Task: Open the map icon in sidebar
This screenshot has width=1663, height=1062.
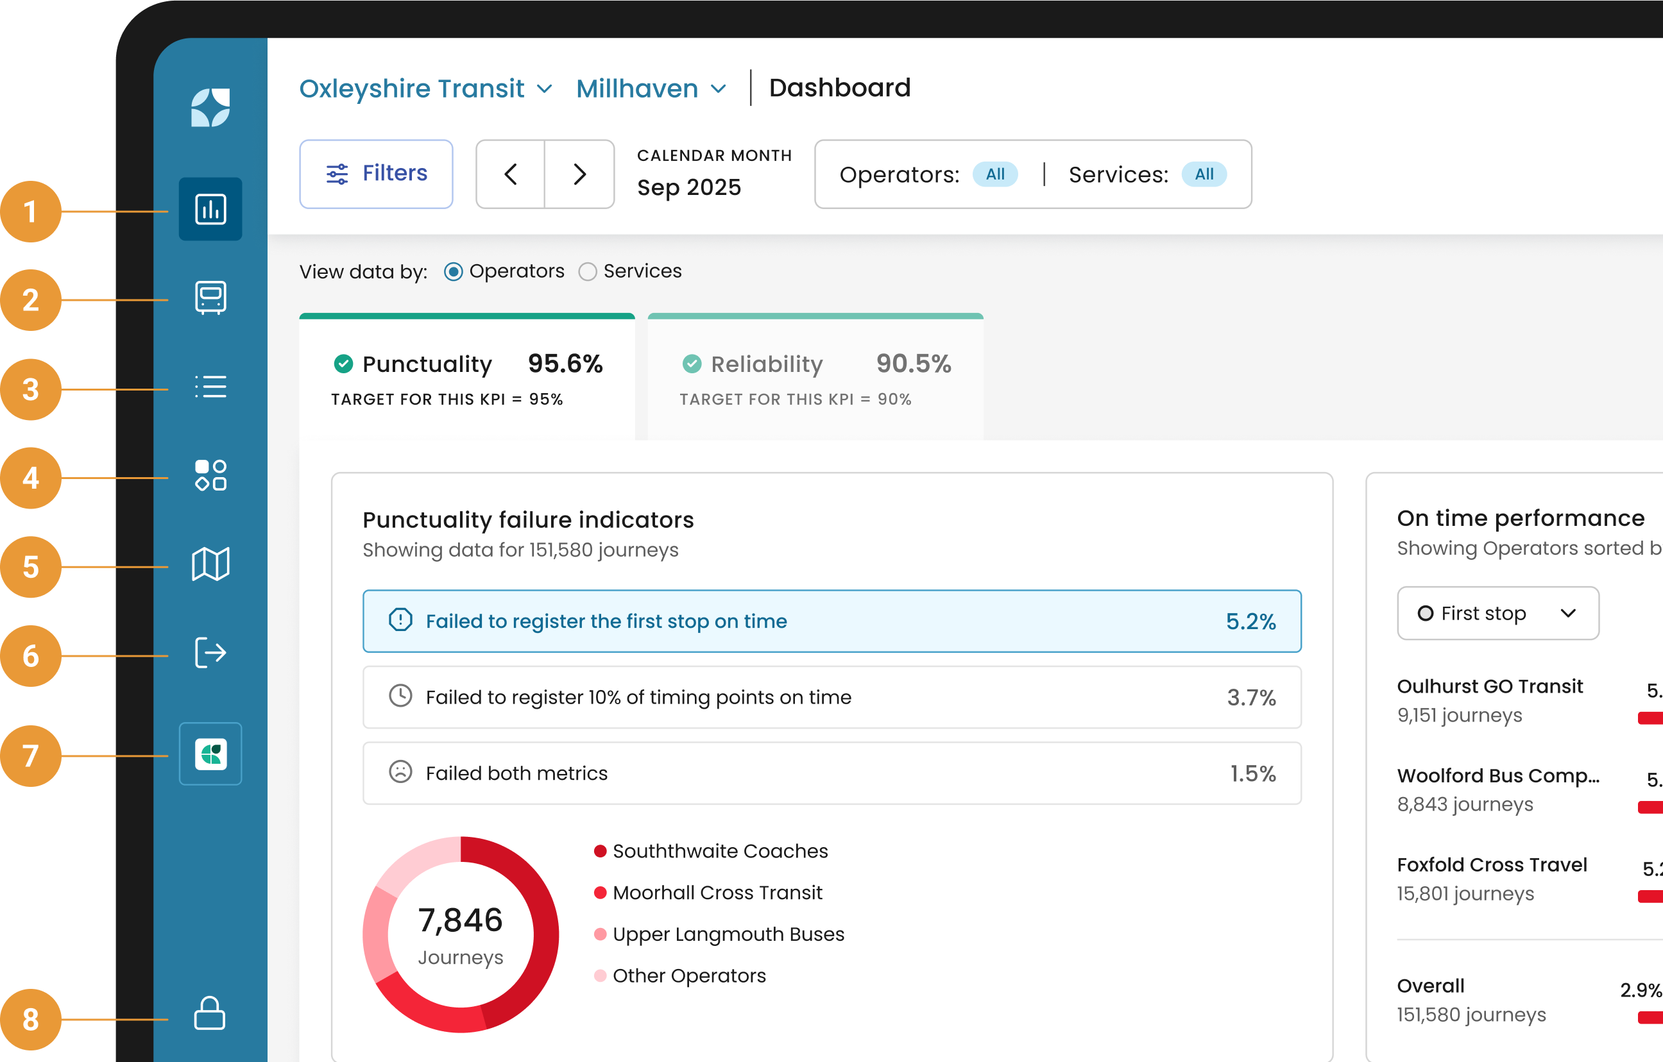Action: click(x=210, y=564)
